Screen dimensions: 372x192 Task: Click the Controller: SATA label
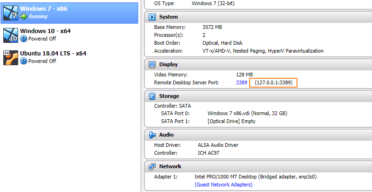[x=172, y=106]
